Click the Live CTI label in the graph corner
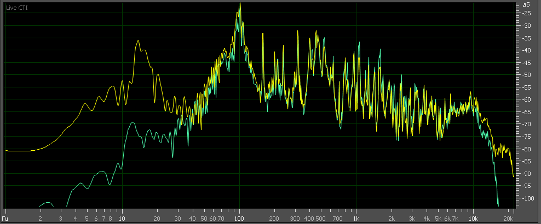The height and width of the screenshot is (224, 541). (x=16, y=8)
